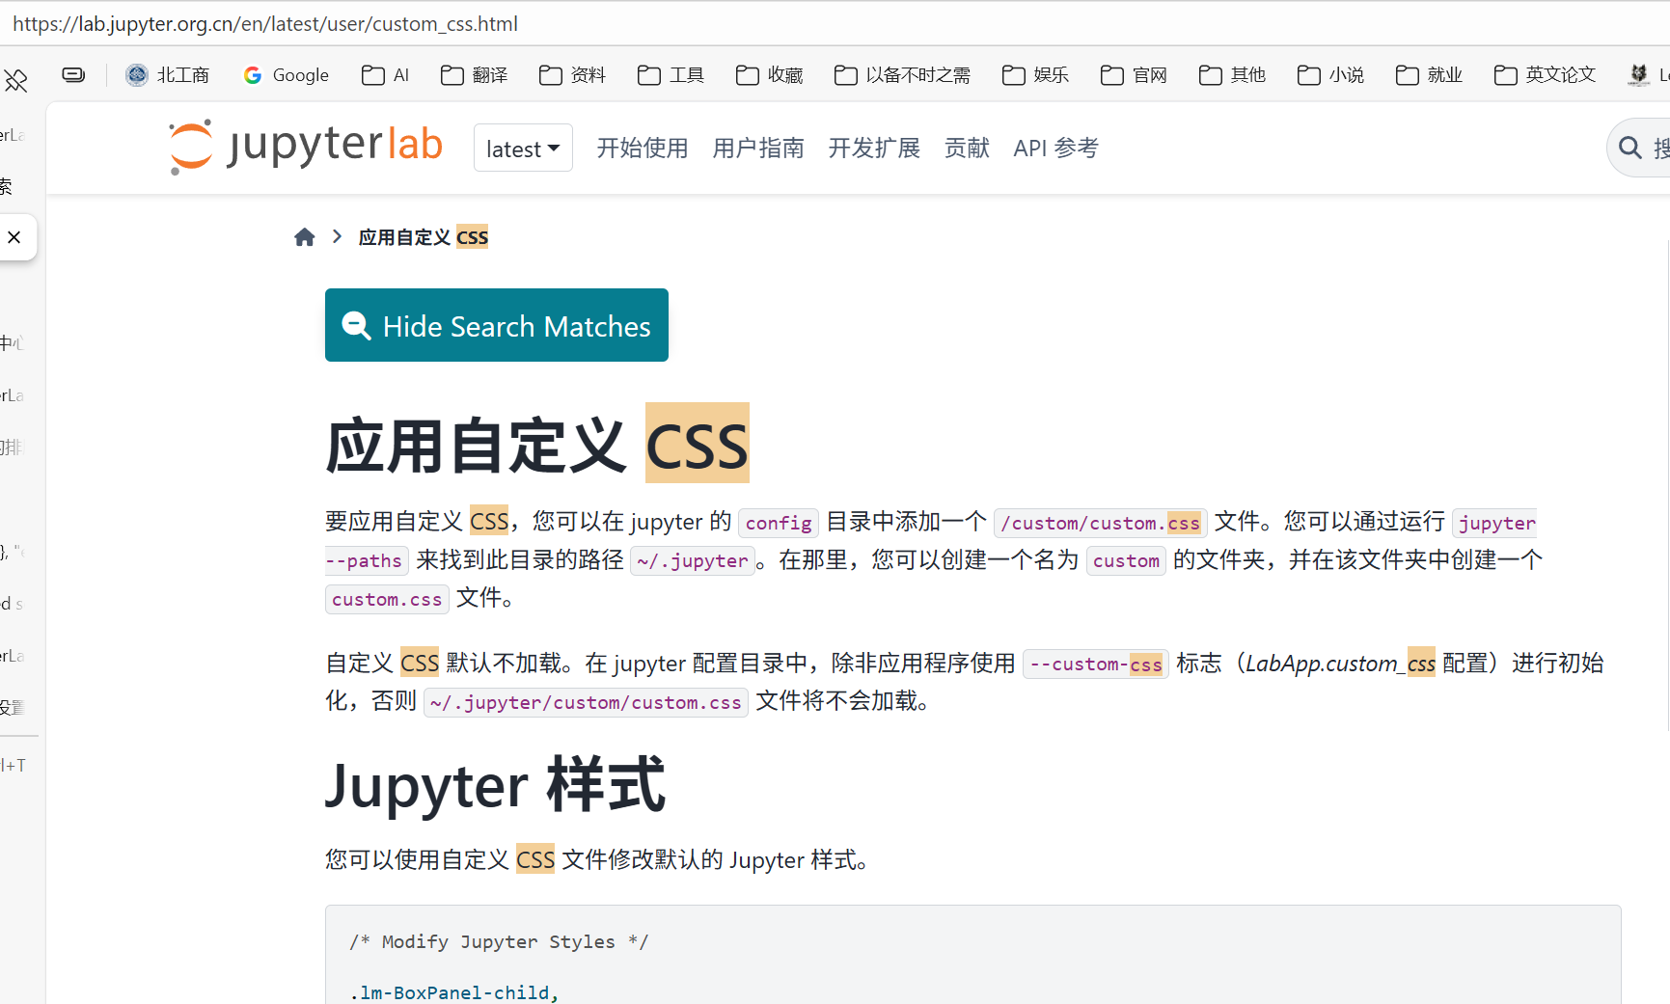Open the 收藏 bookmarks folder

coord(770,75)
